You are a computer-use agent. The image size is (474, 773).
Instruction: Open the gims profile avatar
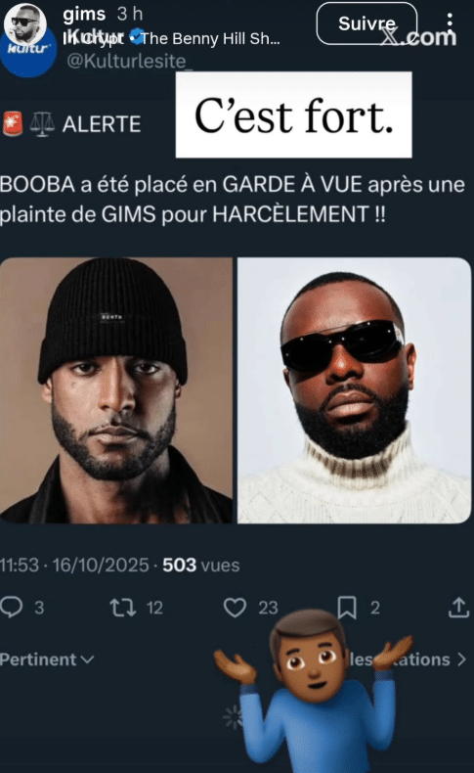[24, 24]
